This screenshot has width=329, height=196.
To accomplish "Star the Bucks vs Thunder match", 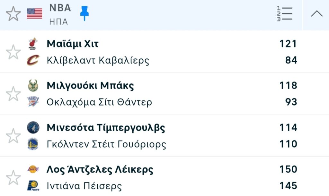I will (x=13, y=94).
